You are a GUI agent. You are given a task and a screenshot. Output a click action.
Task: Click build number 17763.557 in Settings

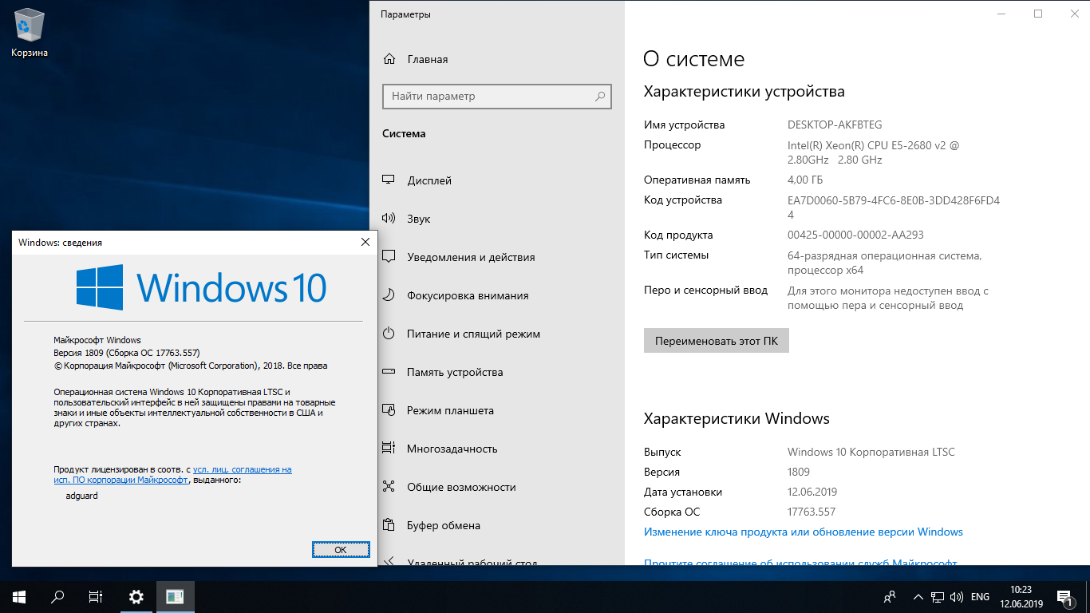[x=812, y=512]
